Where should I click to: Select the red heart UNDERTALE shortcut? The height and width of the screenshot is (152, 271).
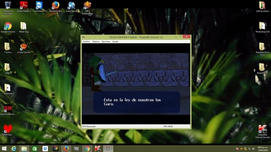click(7, 130)
